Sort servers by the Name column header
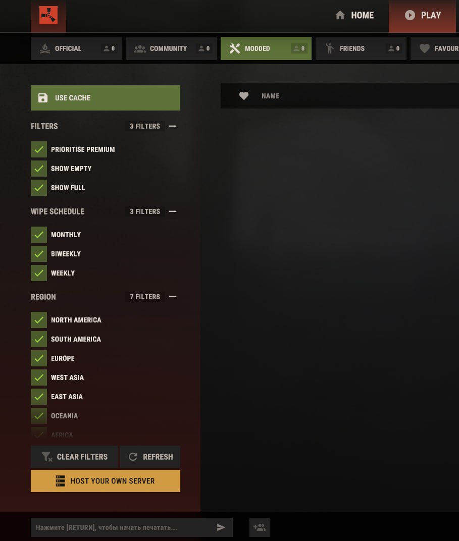 270,96
